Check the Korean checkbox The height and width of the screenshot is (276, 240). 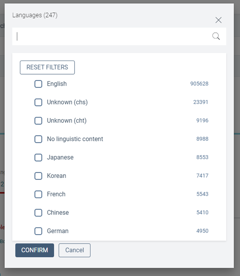[x=38, y=176]
